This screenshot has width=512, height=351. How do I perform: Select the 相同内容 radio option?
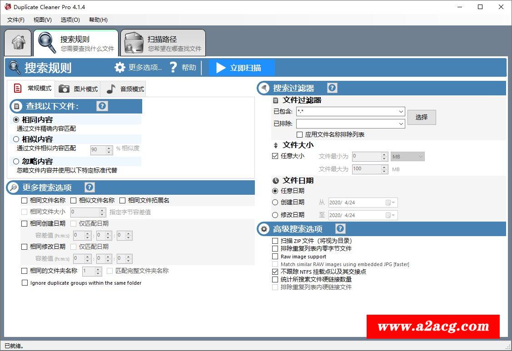point(16,120)
